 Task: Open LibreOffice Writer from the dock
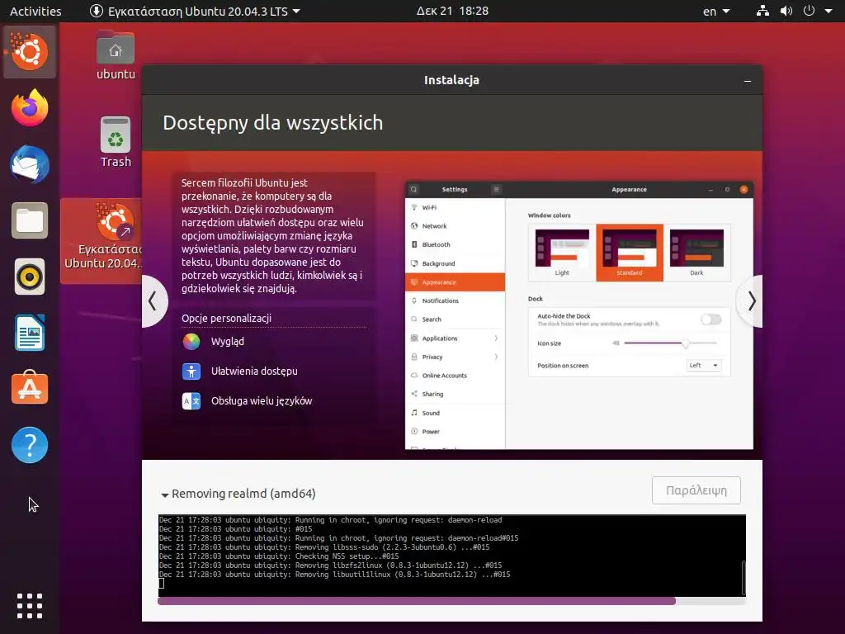(x=30, y=334)
